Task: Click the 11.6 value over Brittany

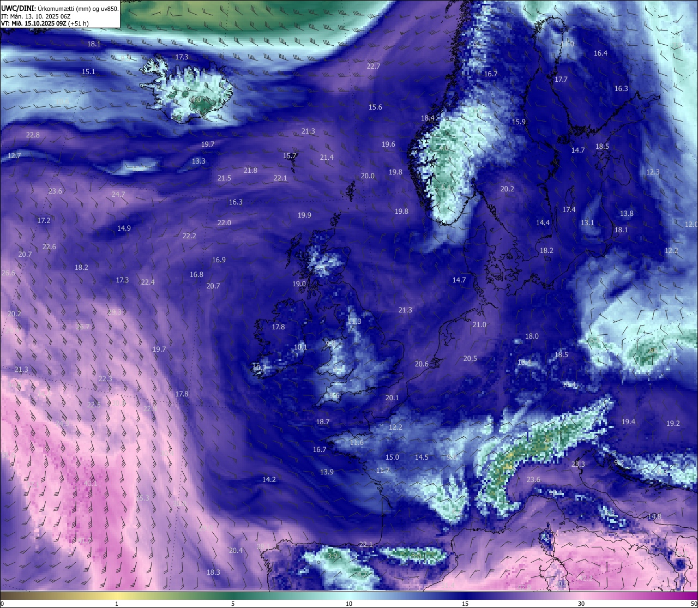Action: (357, 443)
